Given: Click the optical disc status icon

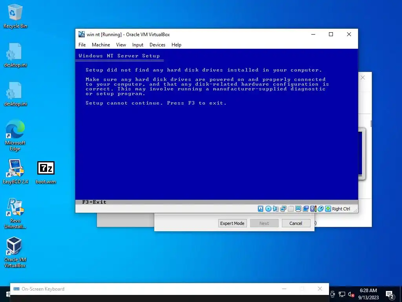Looking at the screenshot, I should (268, 209).
